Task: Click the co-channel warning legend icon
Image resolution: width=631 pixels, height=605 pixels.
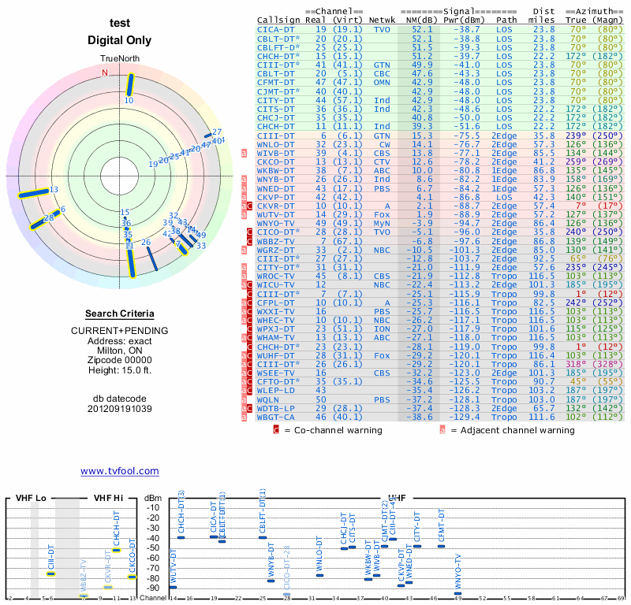Action: pos(276,430)
